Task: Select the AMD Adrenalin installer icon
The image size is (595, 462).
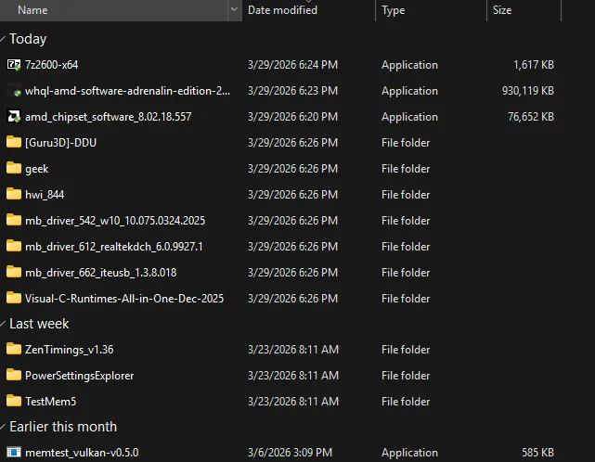Action: (14, 91)
